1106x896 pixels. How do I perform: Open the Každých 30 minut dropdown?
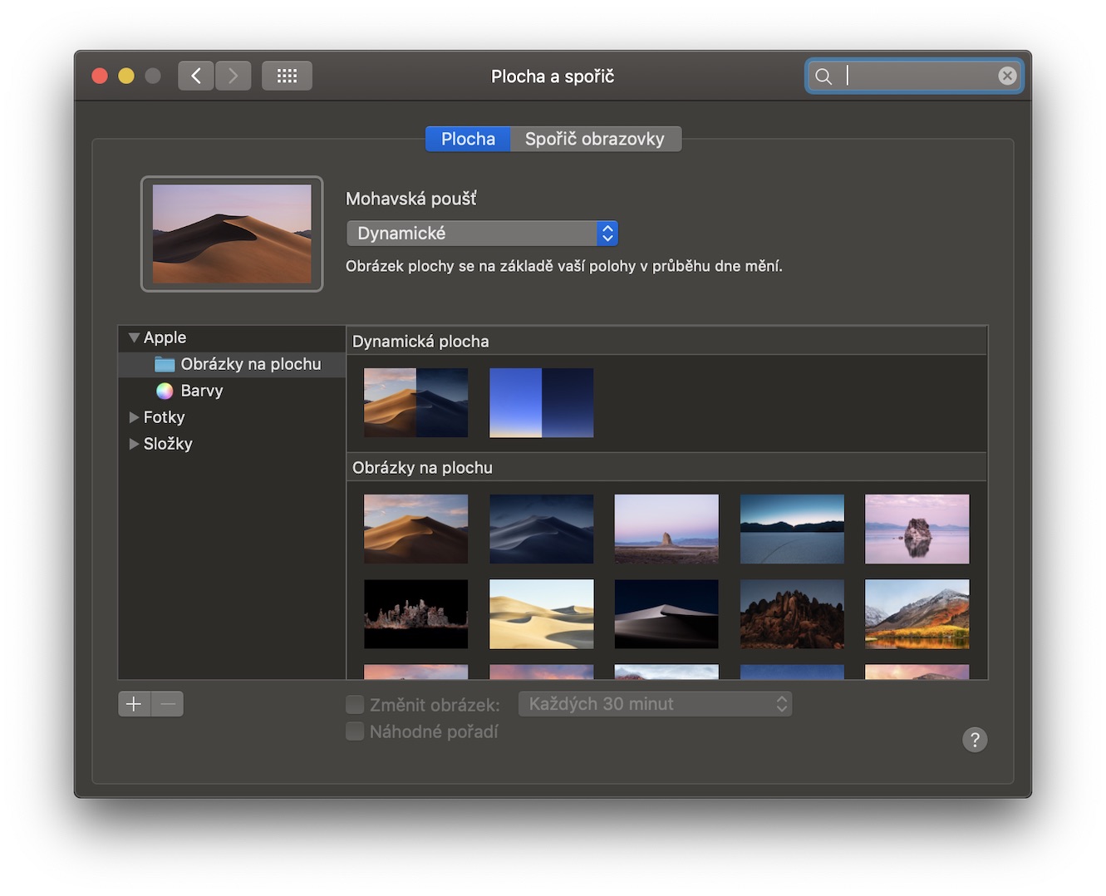pyautogui.click(x=655, y=705)
